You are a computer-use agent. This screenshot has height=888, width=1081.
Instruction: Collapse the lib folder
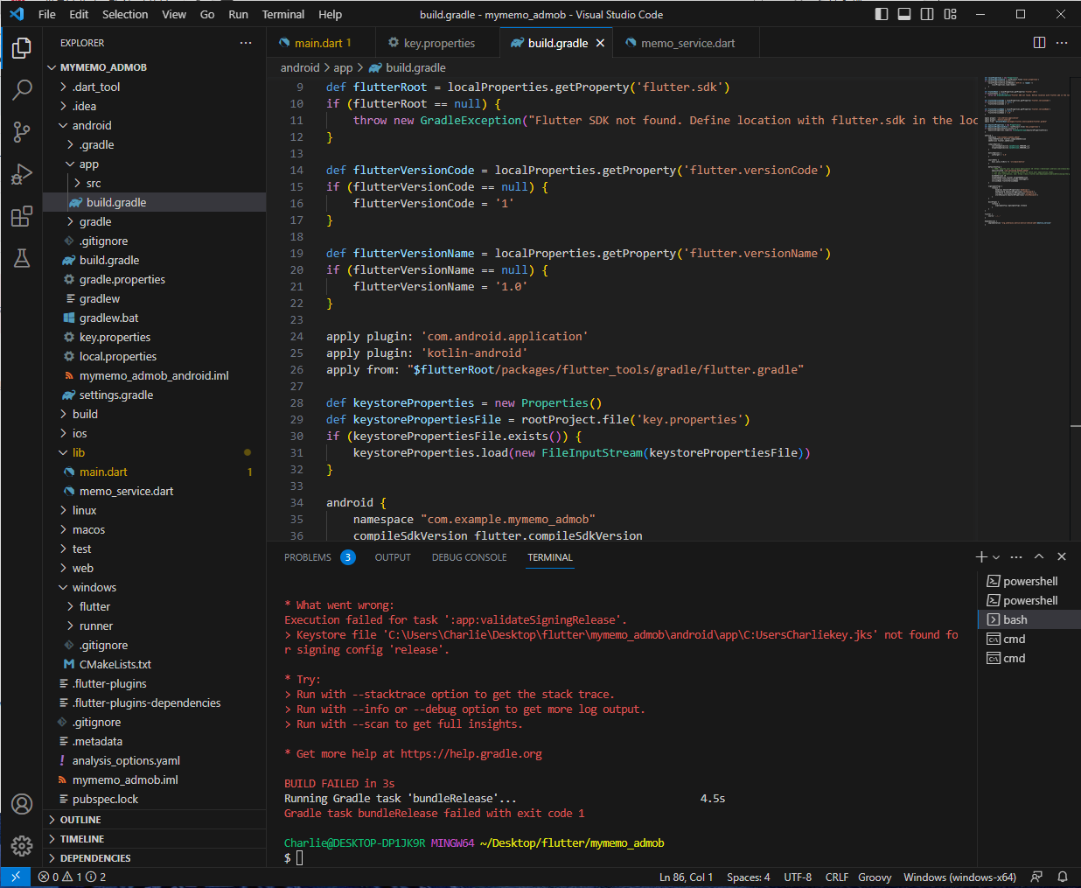tap(154, 452)
